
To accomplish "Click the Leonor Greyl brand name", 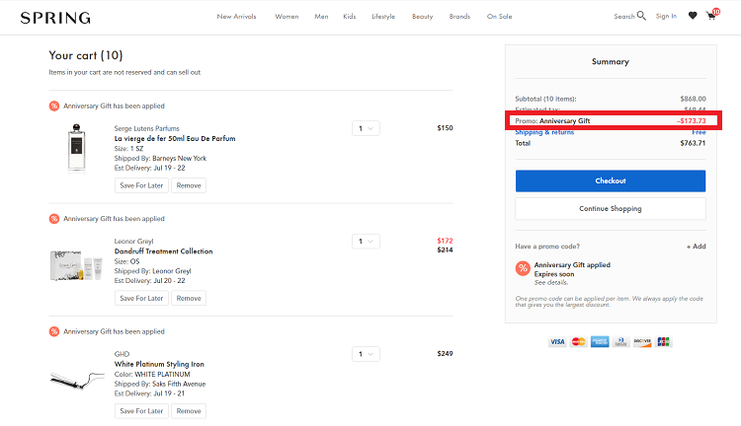I will (x=133, y=241).
